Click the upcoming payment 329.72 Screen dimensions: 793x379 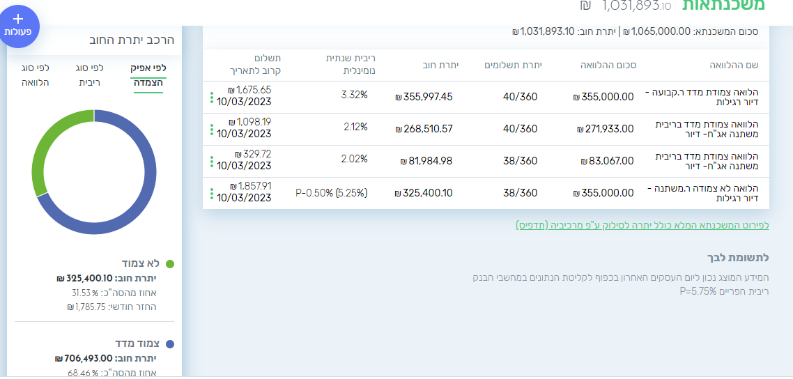click(x=253, y=154)
